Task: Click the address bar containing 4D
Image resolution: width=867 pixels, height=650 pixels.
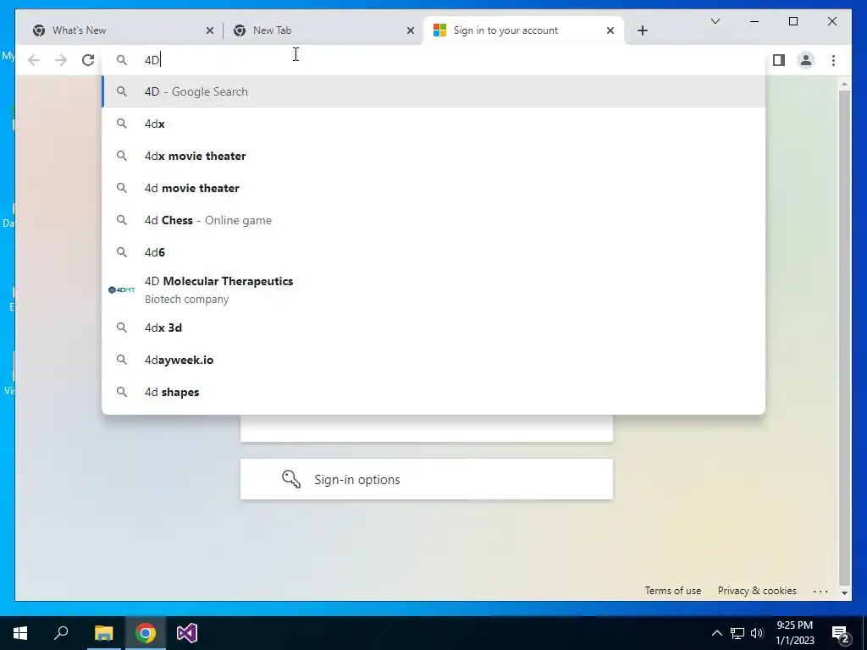Action: coord(434,60)
